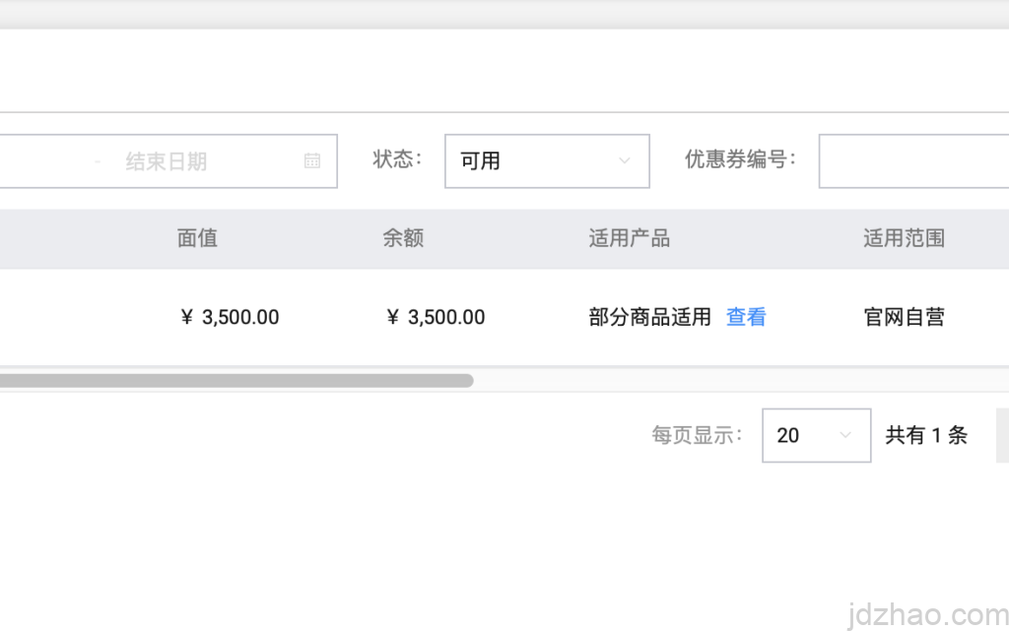Screen dimensions: 1009x631
Task: Click the 面值 column header
Action: point(197,238)
